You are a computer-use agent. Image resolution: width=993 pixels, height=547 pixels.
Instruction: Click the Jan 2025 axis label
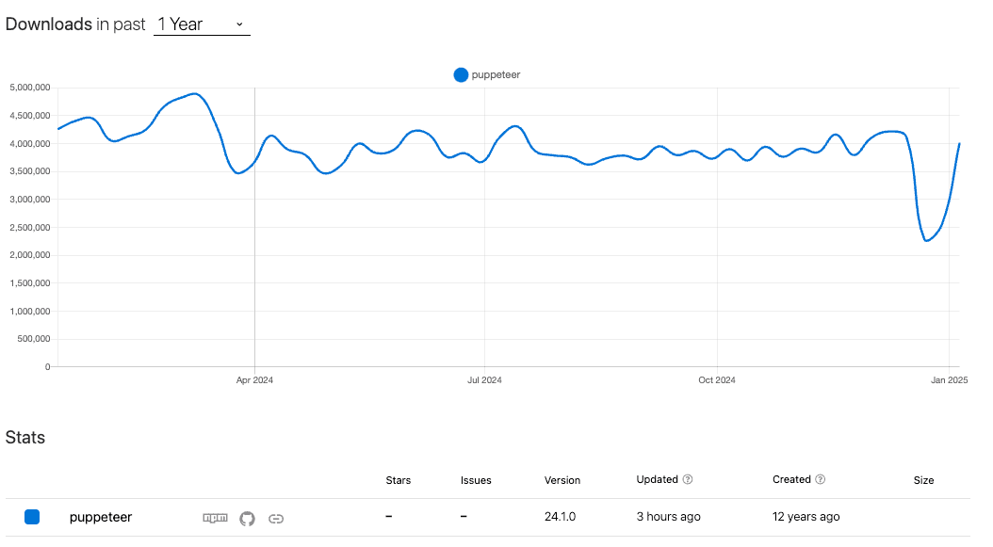950,379
